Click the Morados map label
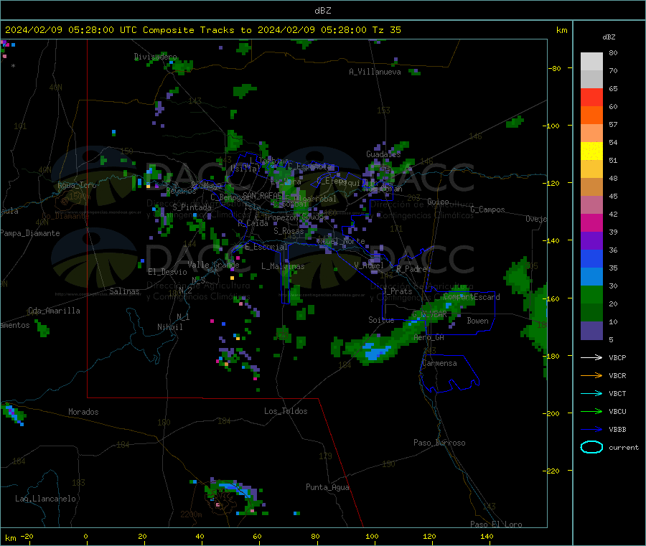The height and width of the screenshot is (546, 646). click(84, 412)
